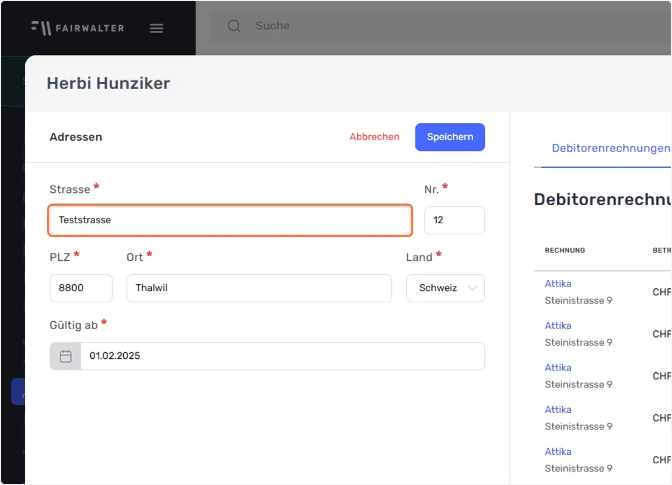Open the calendar icon for Gültig ab

click(66, 356)
